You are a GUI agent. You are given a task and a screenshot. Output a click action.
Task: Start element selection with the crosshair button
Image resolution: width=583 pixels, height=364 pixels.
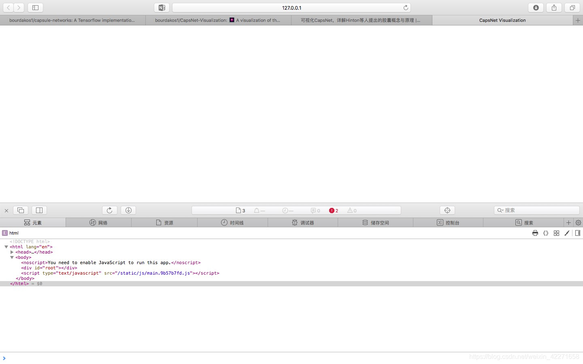click(447, 210)
